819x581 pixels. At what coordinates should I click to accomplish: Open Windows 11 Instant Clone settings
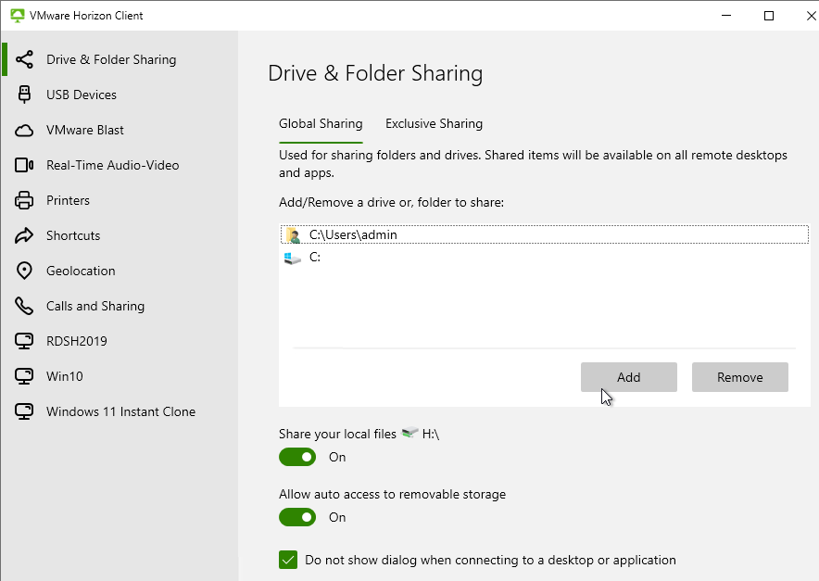(x=120, y=411)
